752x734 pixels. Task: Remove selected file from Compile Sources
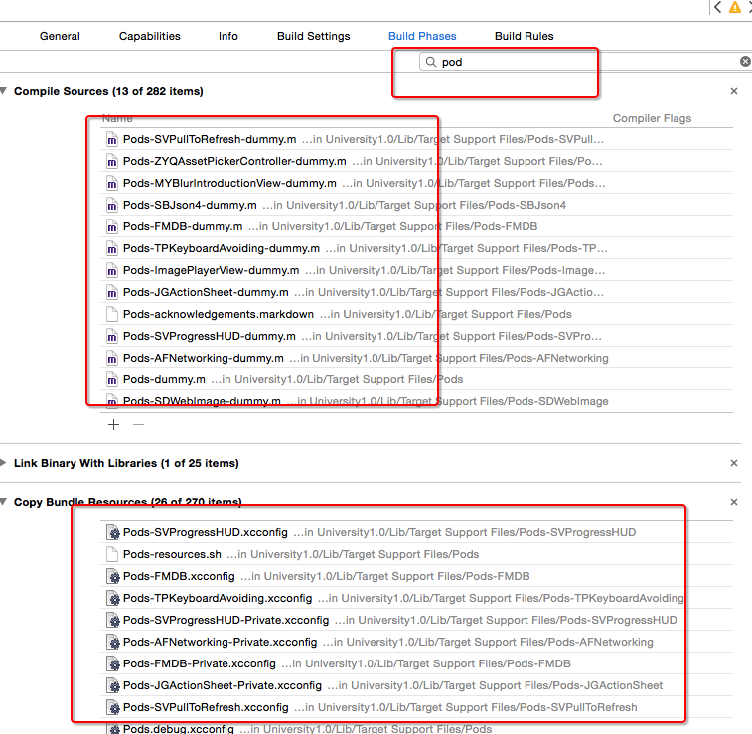[x=139, y=425]
